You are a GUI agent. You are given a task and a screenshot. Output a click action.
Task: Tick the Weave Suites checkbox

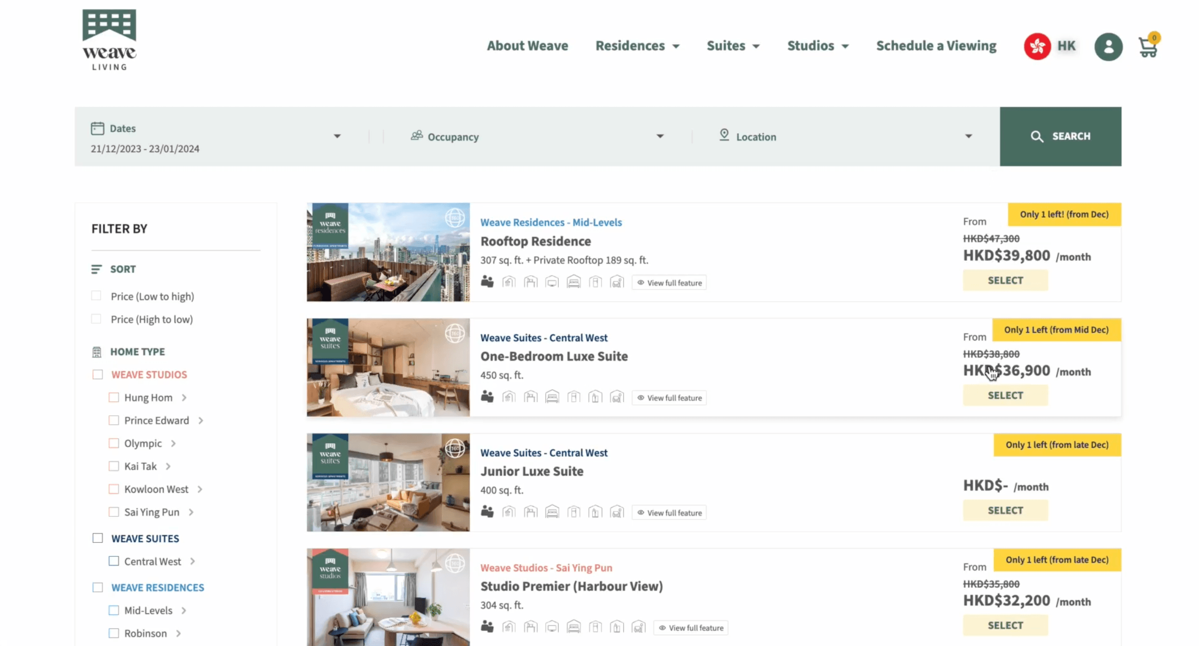coord(97,538)
